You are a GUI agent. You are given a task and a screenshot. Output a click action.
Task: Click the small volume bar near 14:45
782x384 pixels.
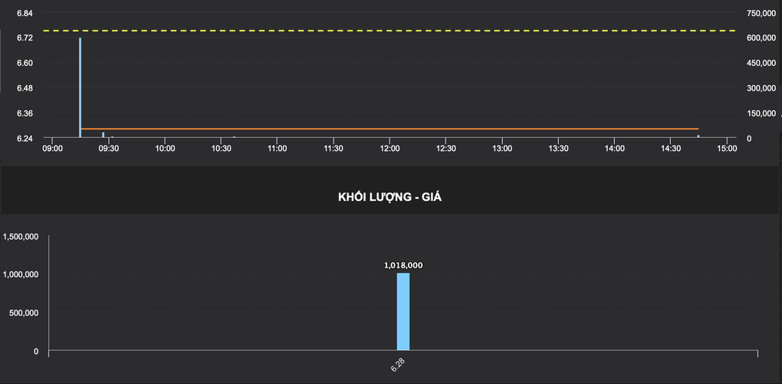pos(698,136)
